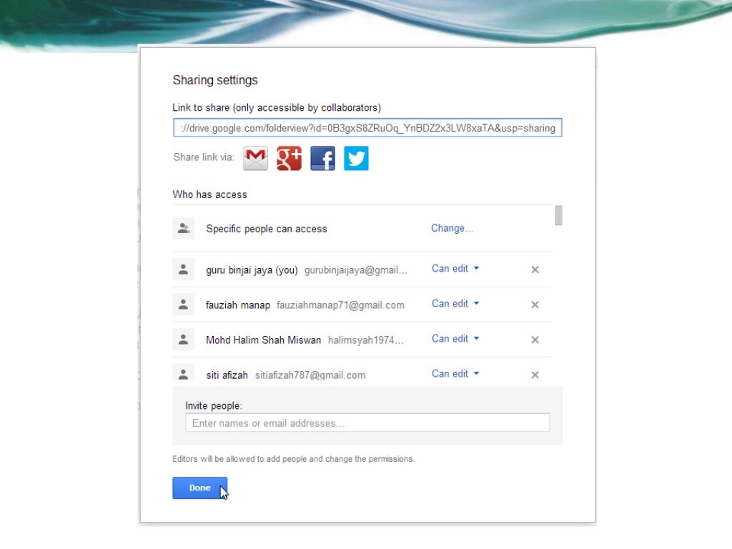The width and height of the screenshot is (732, 549).
Task: Click the Who has access heading
Action: 209,194
